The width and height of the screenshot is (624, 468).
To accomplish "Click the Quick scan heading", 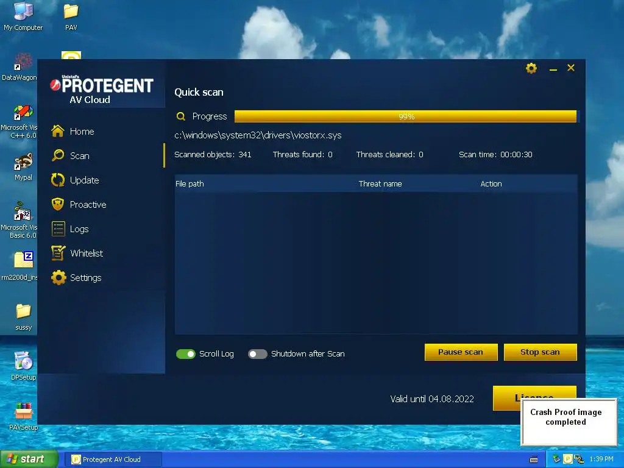I will (x=199, y=93).
